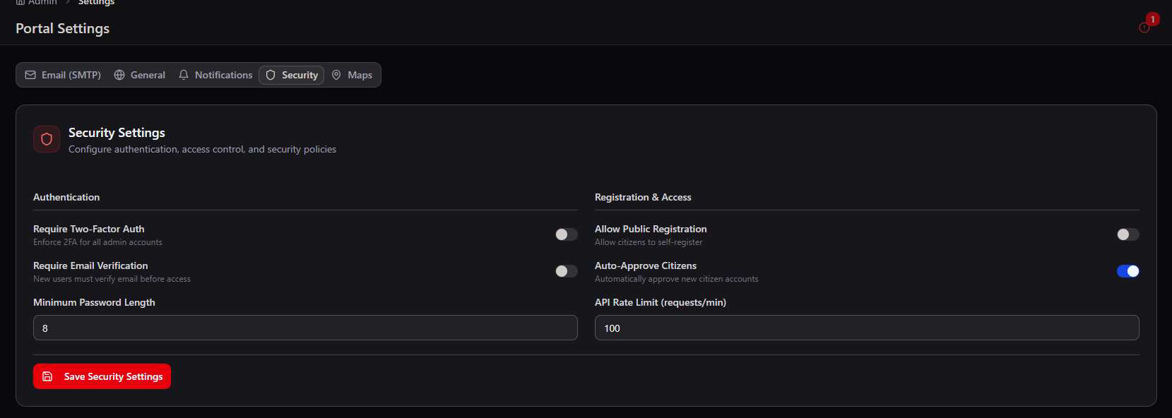Select the Security tab
Viewport: 1172px width, 418px height.
(x=291, y=75)
